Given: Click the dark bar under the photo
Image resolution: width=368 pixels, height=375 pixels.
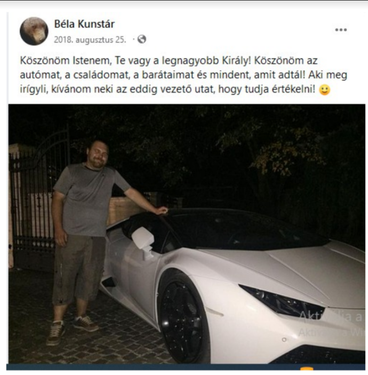Looking at the screenshot, I should tap(187, 368).
